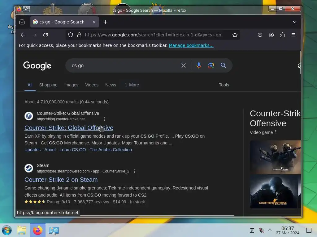Click the address bar URL

[153, 35]
